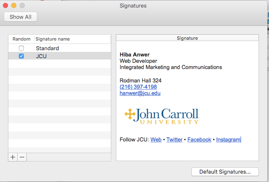Viewport: 269px width, 182px height.
Task: Uncheck Random checkbox for JCU signature
Action: [21, 56]
